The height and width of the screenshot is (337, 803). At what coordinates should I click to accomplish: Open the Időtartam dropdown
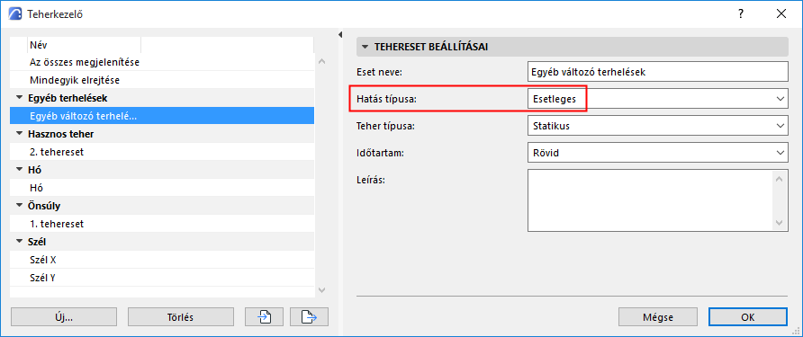coord(657,152)
